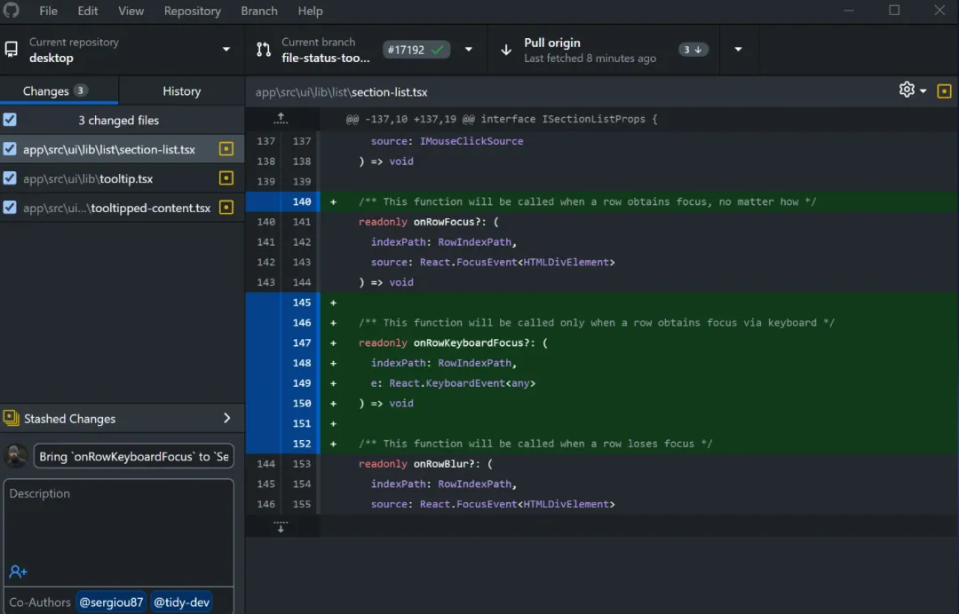Open the Current branch dropdown arrow

(469, 50)
